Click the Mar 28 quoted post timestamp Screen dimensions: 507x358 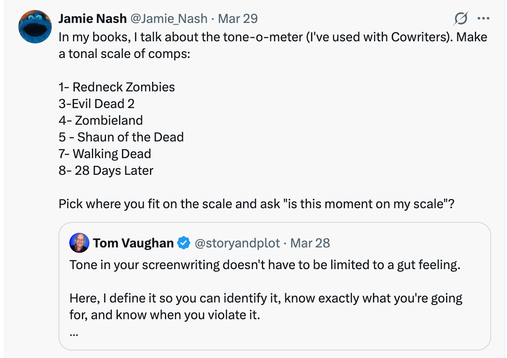pos(310,243)
